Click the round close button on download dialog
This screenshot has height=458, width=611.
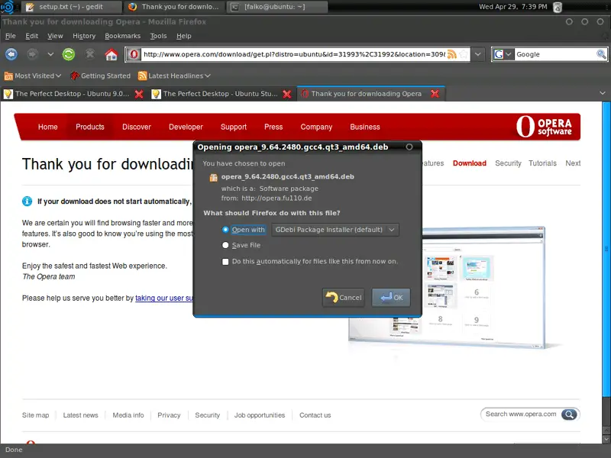coord(409,147)
